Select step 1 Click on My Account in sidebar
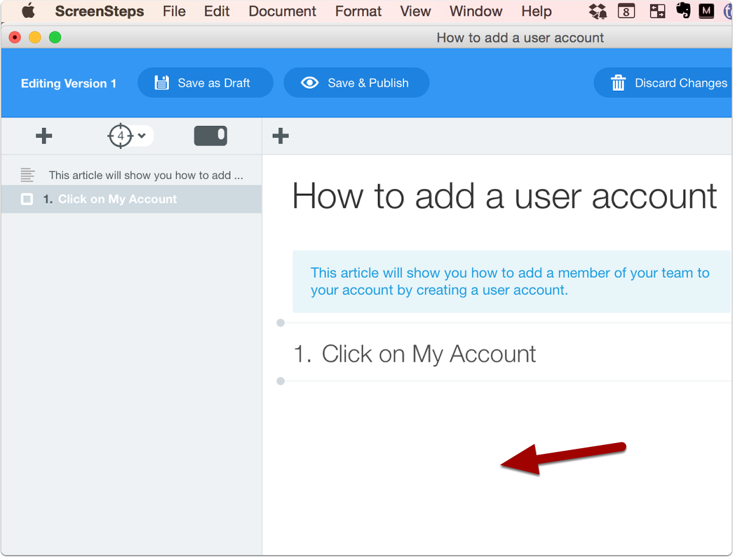The image size is (733, 557). [131, 199]
